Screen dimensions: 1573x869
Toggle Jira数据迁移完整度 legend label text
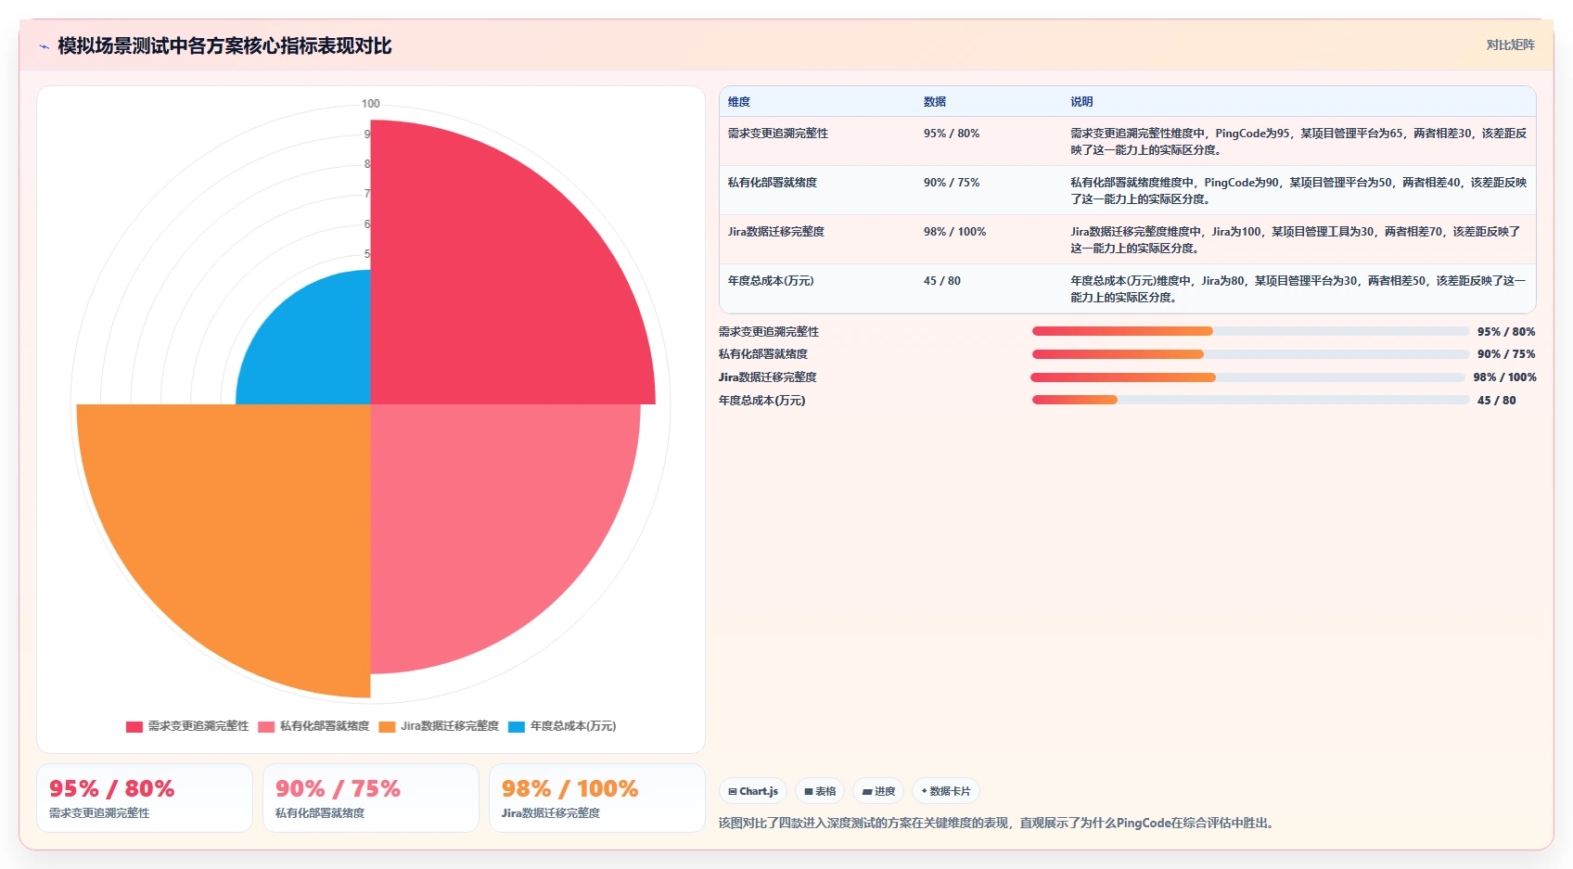(x=450, y=726)
